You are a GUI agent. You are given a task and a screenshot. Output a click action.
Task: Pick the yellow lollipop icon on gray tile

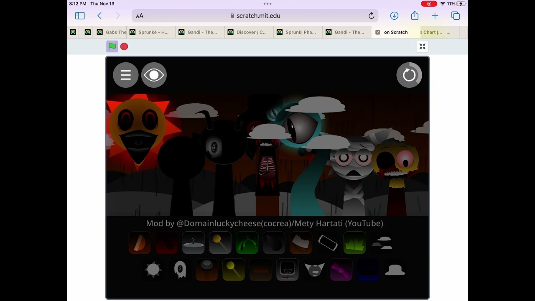220,243
